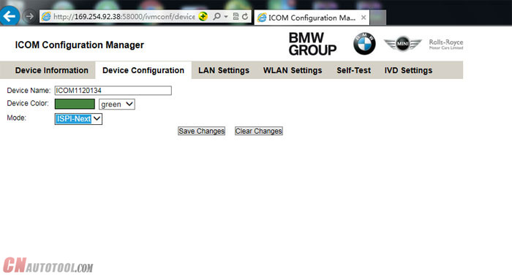Open the Self-Test tab
The width and height of the screenshot is (512, 277).
(x=353, y=70)
